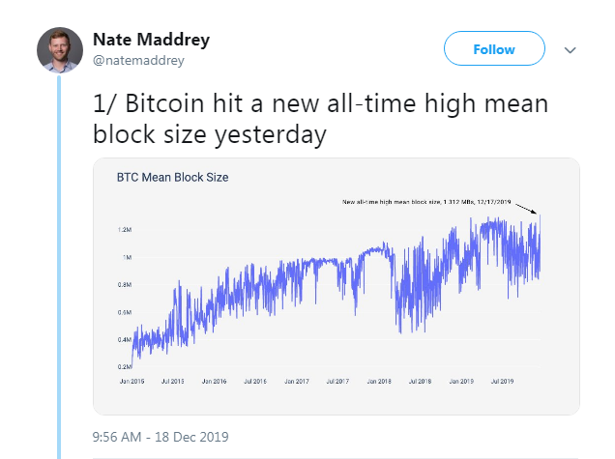This screenshot has height=459, width=615.
Task: Open Nate Maddrey's profile photo
Action: pyautogui.click(x=60, y=49)
